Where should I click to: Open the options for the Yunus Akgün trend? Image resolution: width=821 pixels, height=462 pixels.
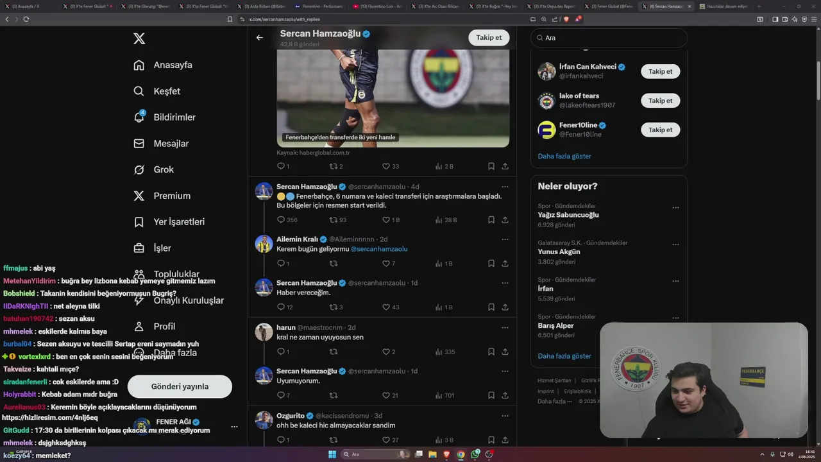675,244
